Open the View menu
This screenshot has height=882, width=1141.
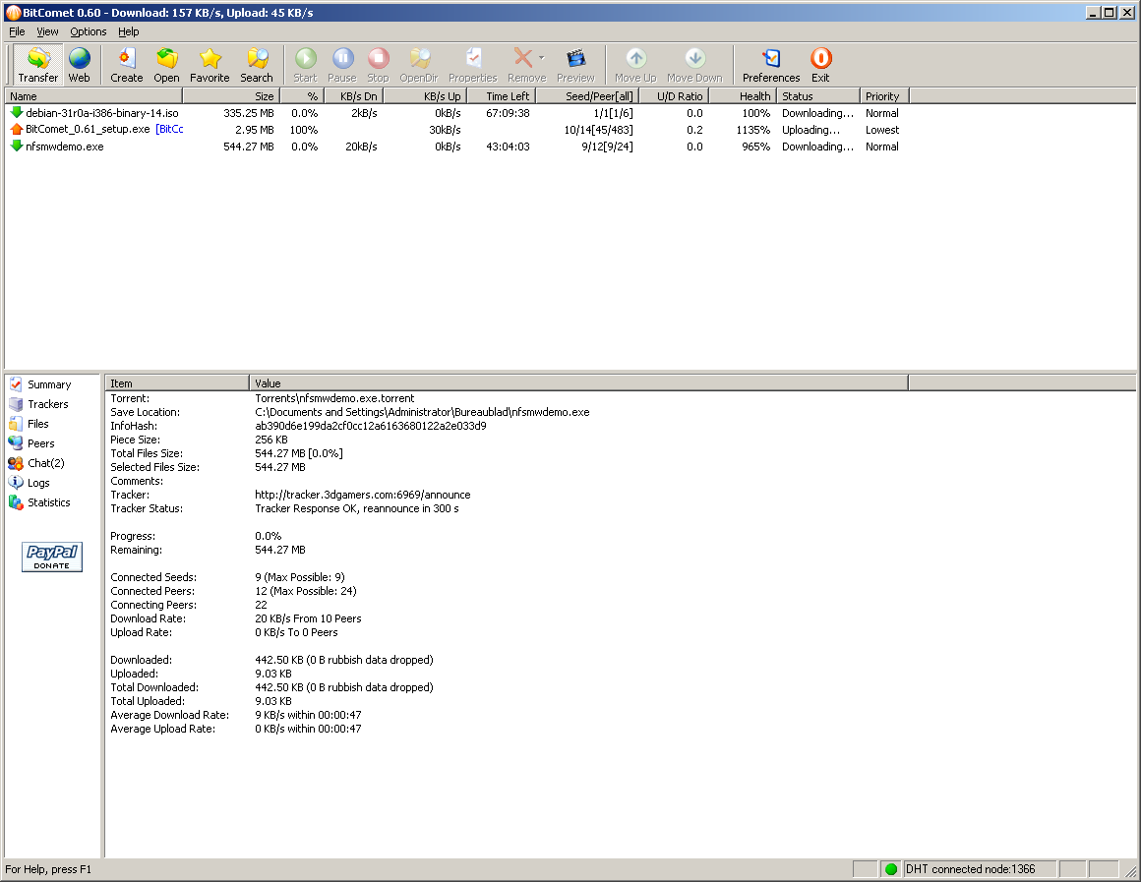tap(47, 32)
